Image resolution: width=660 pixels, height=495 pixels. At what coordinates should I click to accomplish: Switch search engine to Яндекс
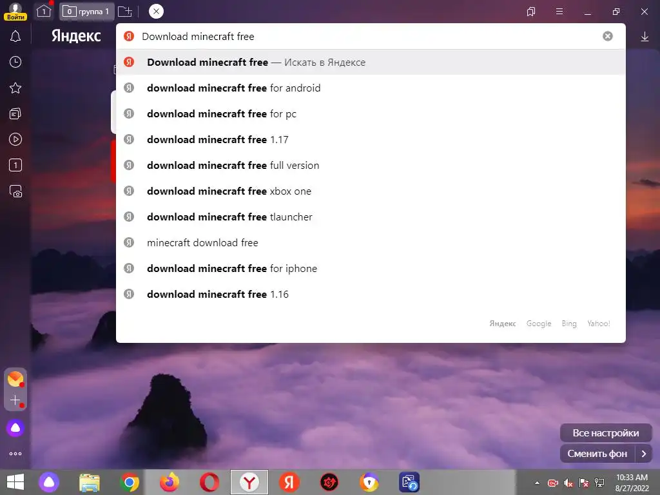pos(503,324)
